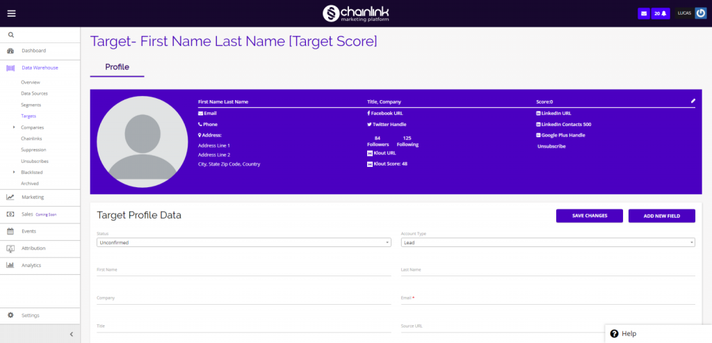
Task: Click the Add New Field button
Action: (x=662, y=216)
